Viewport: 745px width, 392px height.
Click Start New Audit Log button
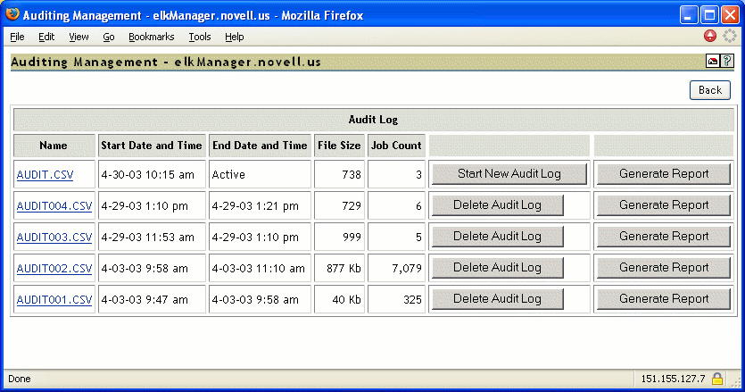[x=509, y=174]
